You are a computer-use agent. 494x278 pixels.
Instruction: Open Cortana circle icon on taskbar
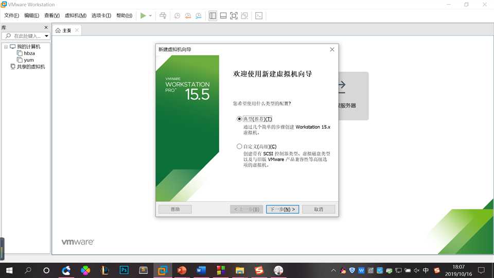tap(46, 270)
